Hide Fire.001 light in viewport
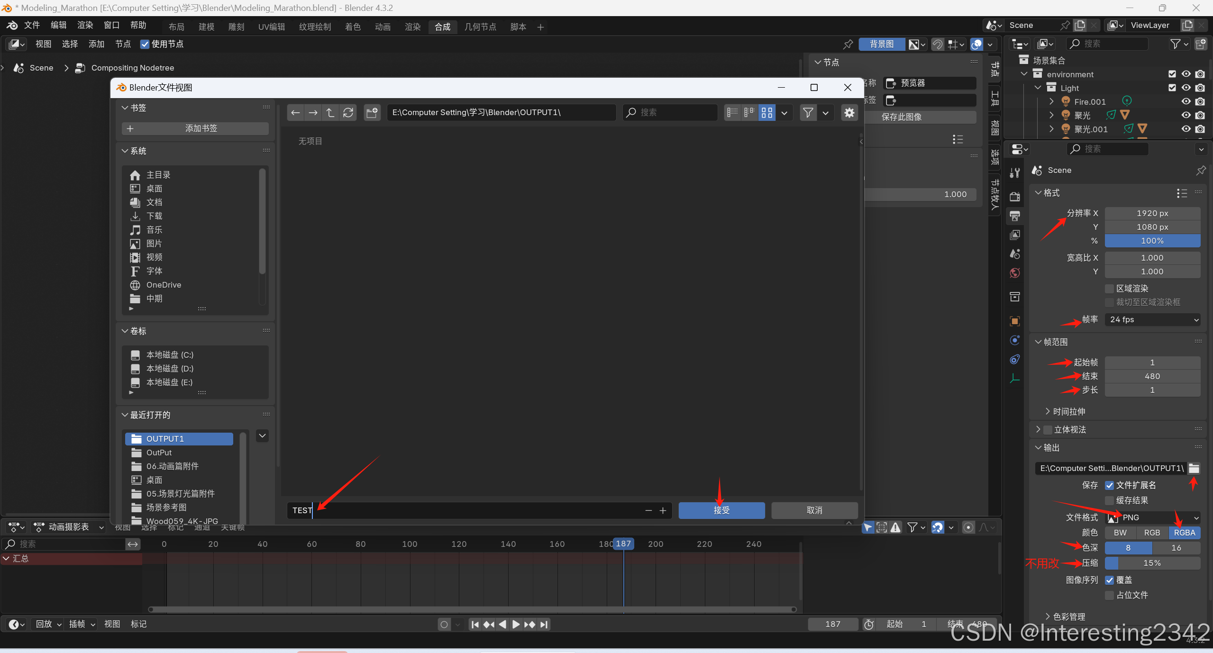The height and width of the screenshot is (653, 1213). pos(1186,101)
